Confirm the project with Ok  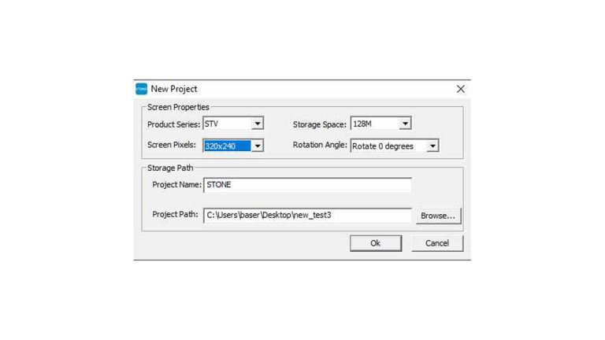click(376, 243)
